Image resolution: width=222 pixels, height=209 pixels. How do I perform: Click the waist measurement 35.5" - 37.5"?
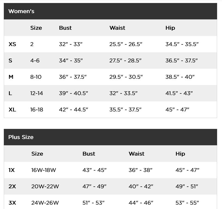[x=125, y=110]
